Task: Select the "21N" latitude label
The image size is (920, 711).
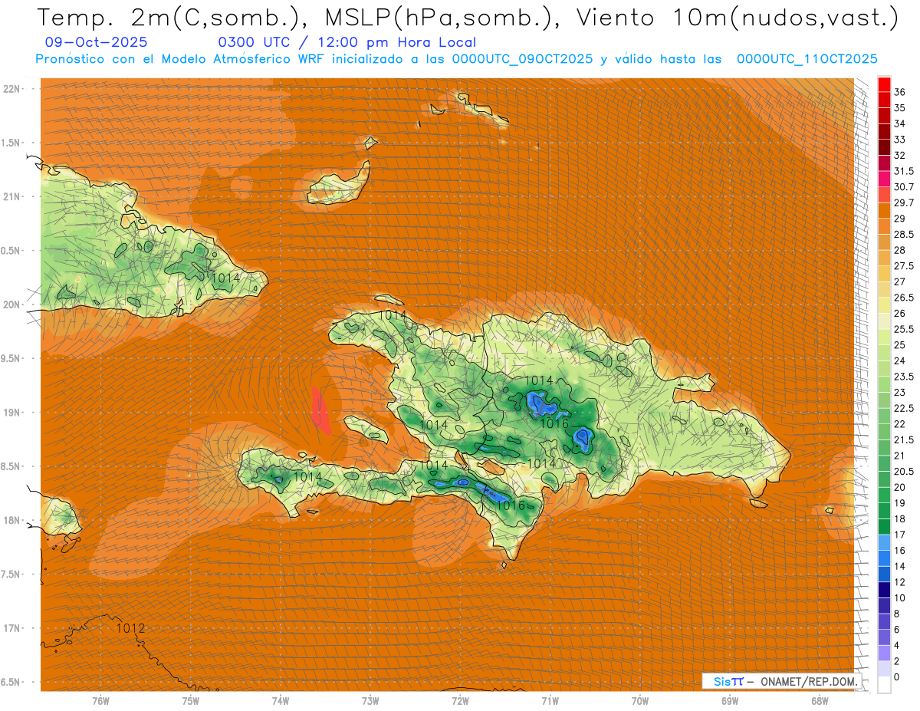Action: (x=13, y=196)
